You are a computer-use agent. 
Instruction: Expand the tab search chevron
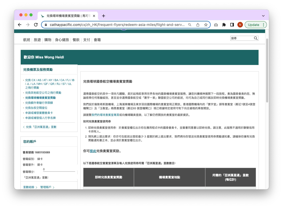pos(263,16)
